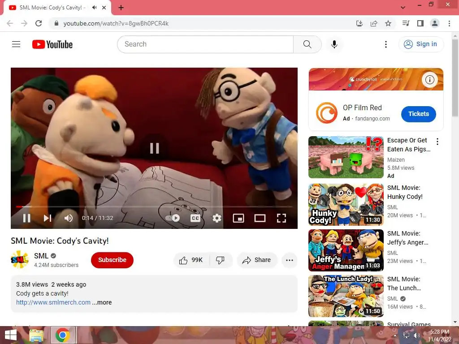Toggle autoplay switch in the player
The image size is (459, 344).
(173, 218)
